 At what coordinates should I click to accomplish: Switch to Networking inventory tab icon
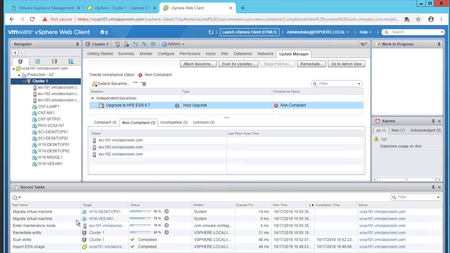point(71,61)
